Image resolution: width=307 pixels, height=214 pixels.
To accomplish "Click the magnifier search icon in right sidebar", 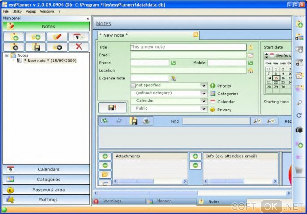I will tap(299, 103).
